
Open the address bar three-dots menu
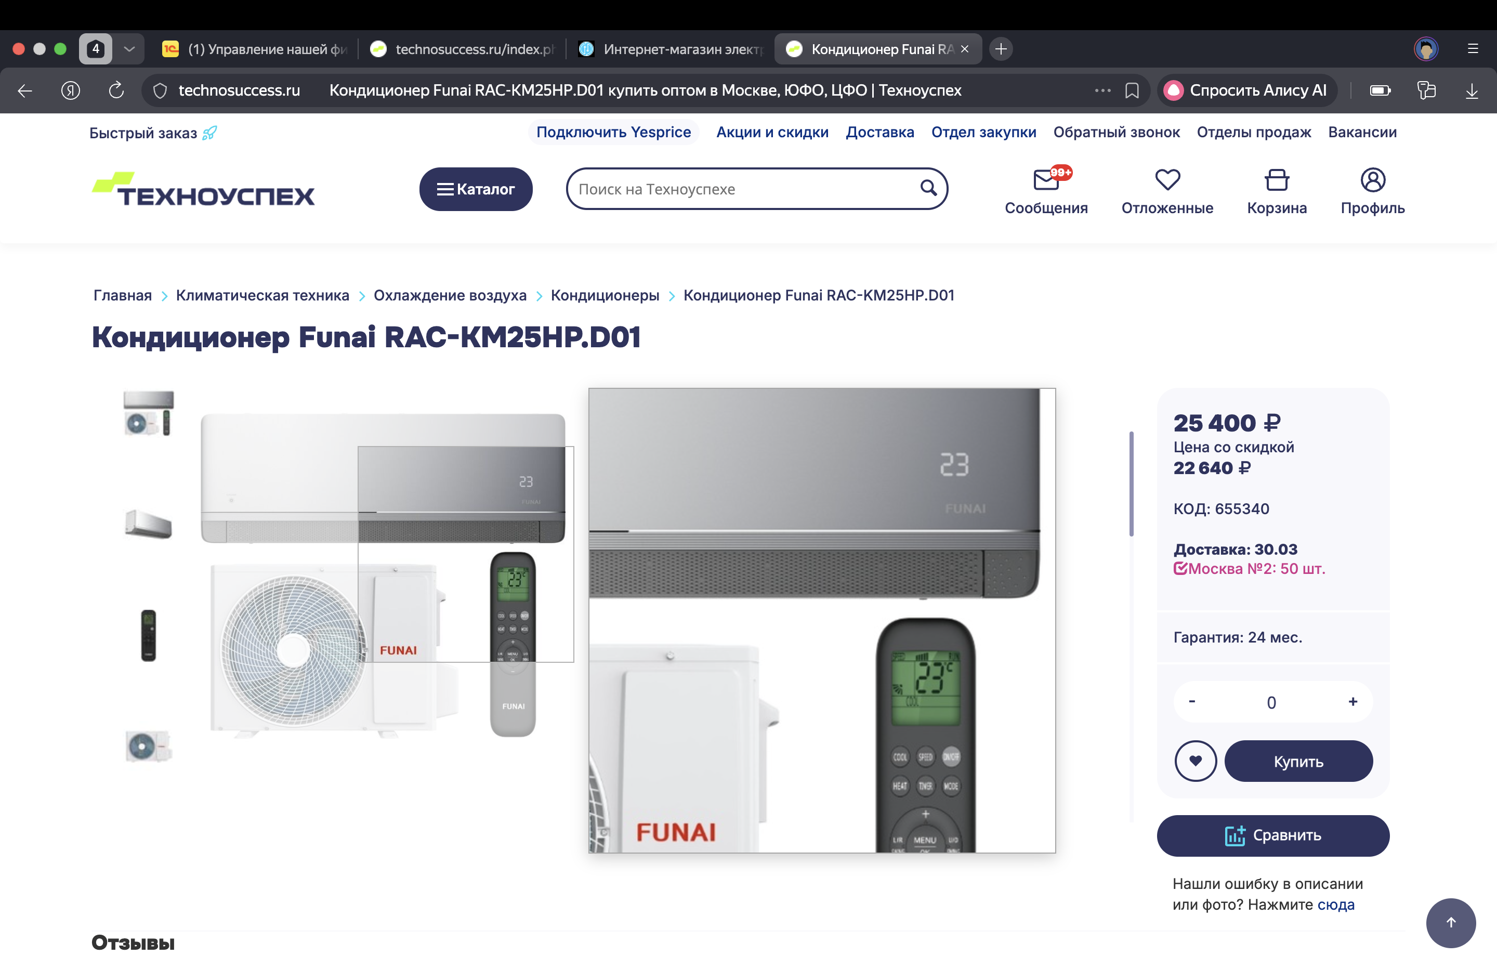click(x=1102, y=90)
